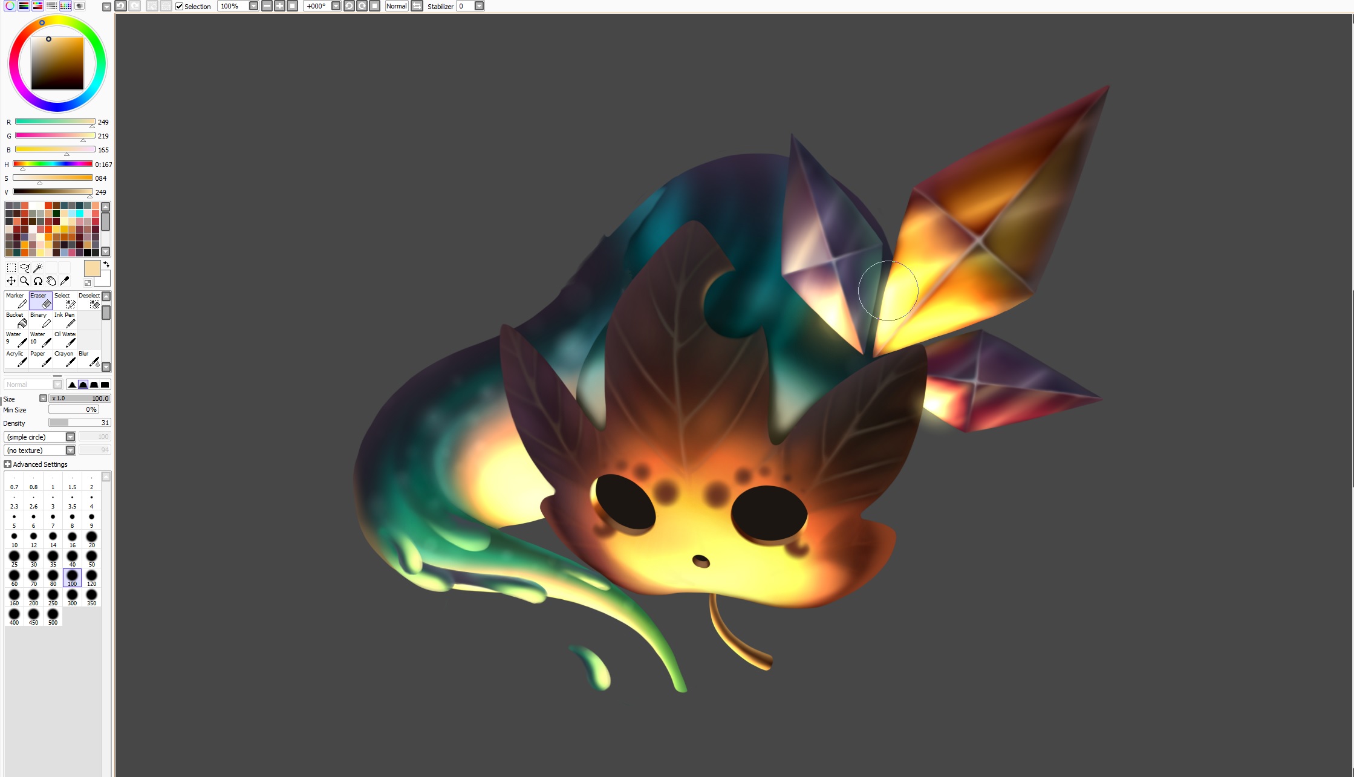
Task: Activate the eyedropper color picker tool
Action: click(x=64, y=281)
